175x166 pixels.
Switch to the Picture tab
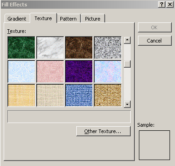coord(93,19)
